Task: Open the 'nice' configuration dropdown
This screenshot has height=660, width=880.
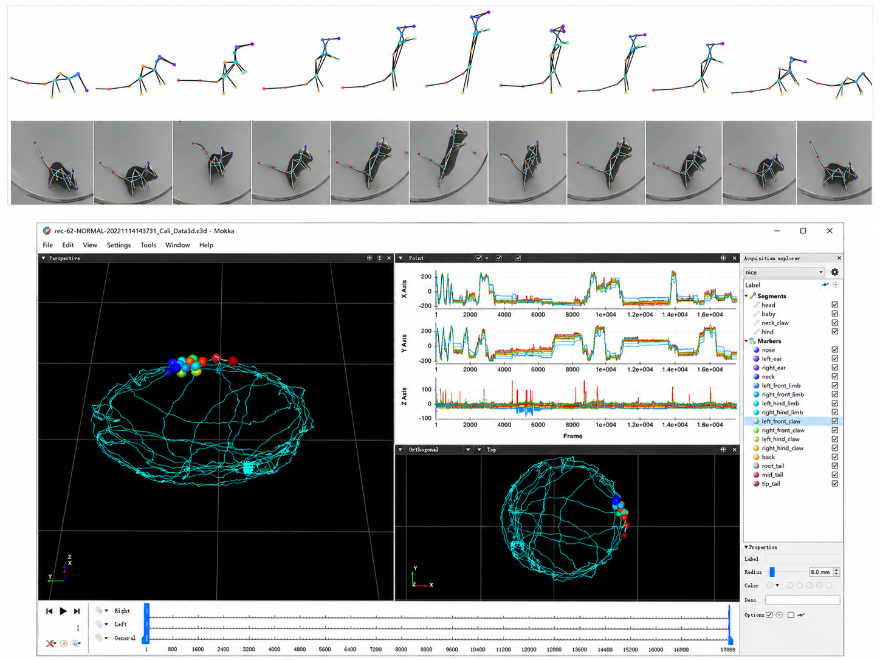Action: coord(784,272)
